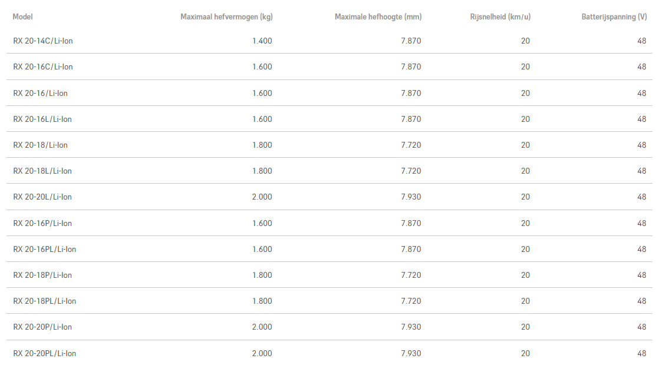This screenshot has height=375, width=669.
Task: Pick the RX 20-16P/Li-Ion model name
Action: coord(42,223)
